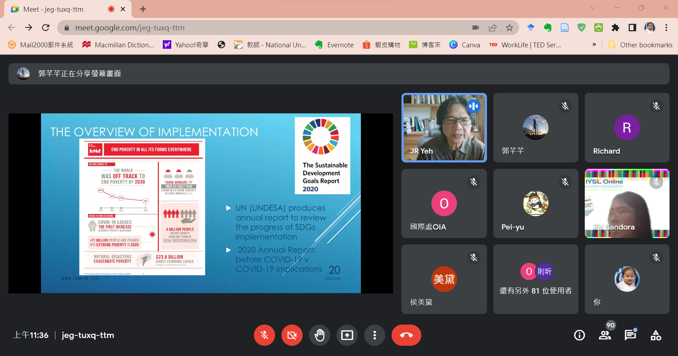Toggle the camera off button
Viewport: 678px width, 356px height.
pyautogui.click(x=292, y=335)
